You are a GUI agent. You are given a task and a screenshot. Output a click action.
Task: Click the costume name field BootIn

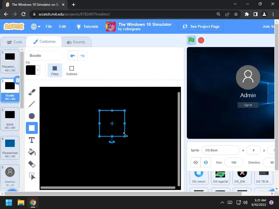point(45,56)
